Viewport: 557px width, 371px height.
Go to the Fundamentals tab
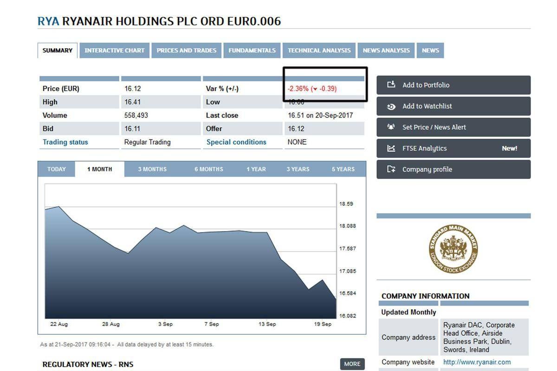(x=252, y=51)
